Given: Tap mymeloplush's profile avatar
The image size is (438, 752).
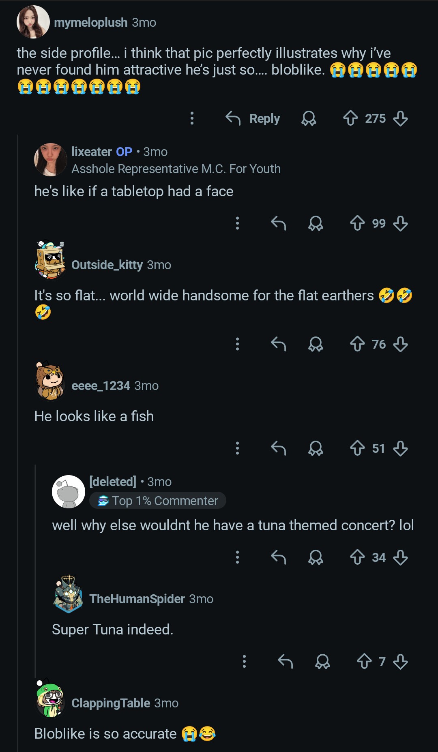Looking at the screenshot, I should click(x=33, y=22).
